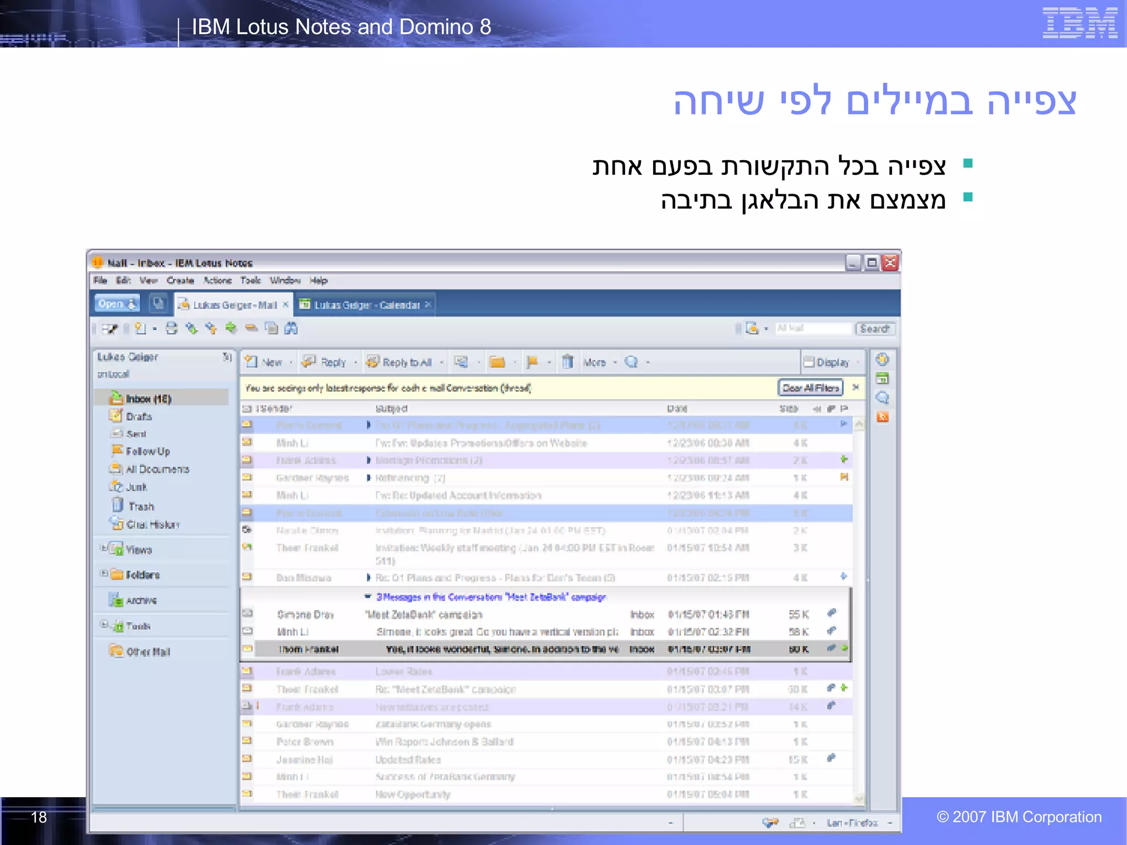The image size is (1127, 845).
Task: Expand the Tools tree node
Action: [103, 624]
